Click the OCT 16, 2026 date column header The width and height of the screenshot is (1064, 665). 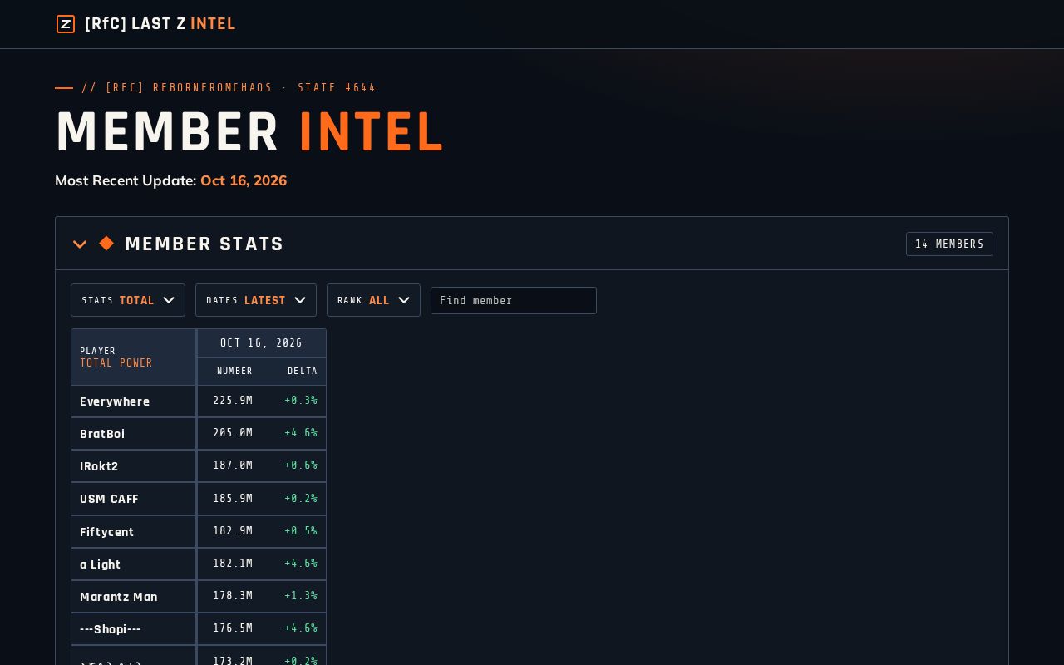261,343
